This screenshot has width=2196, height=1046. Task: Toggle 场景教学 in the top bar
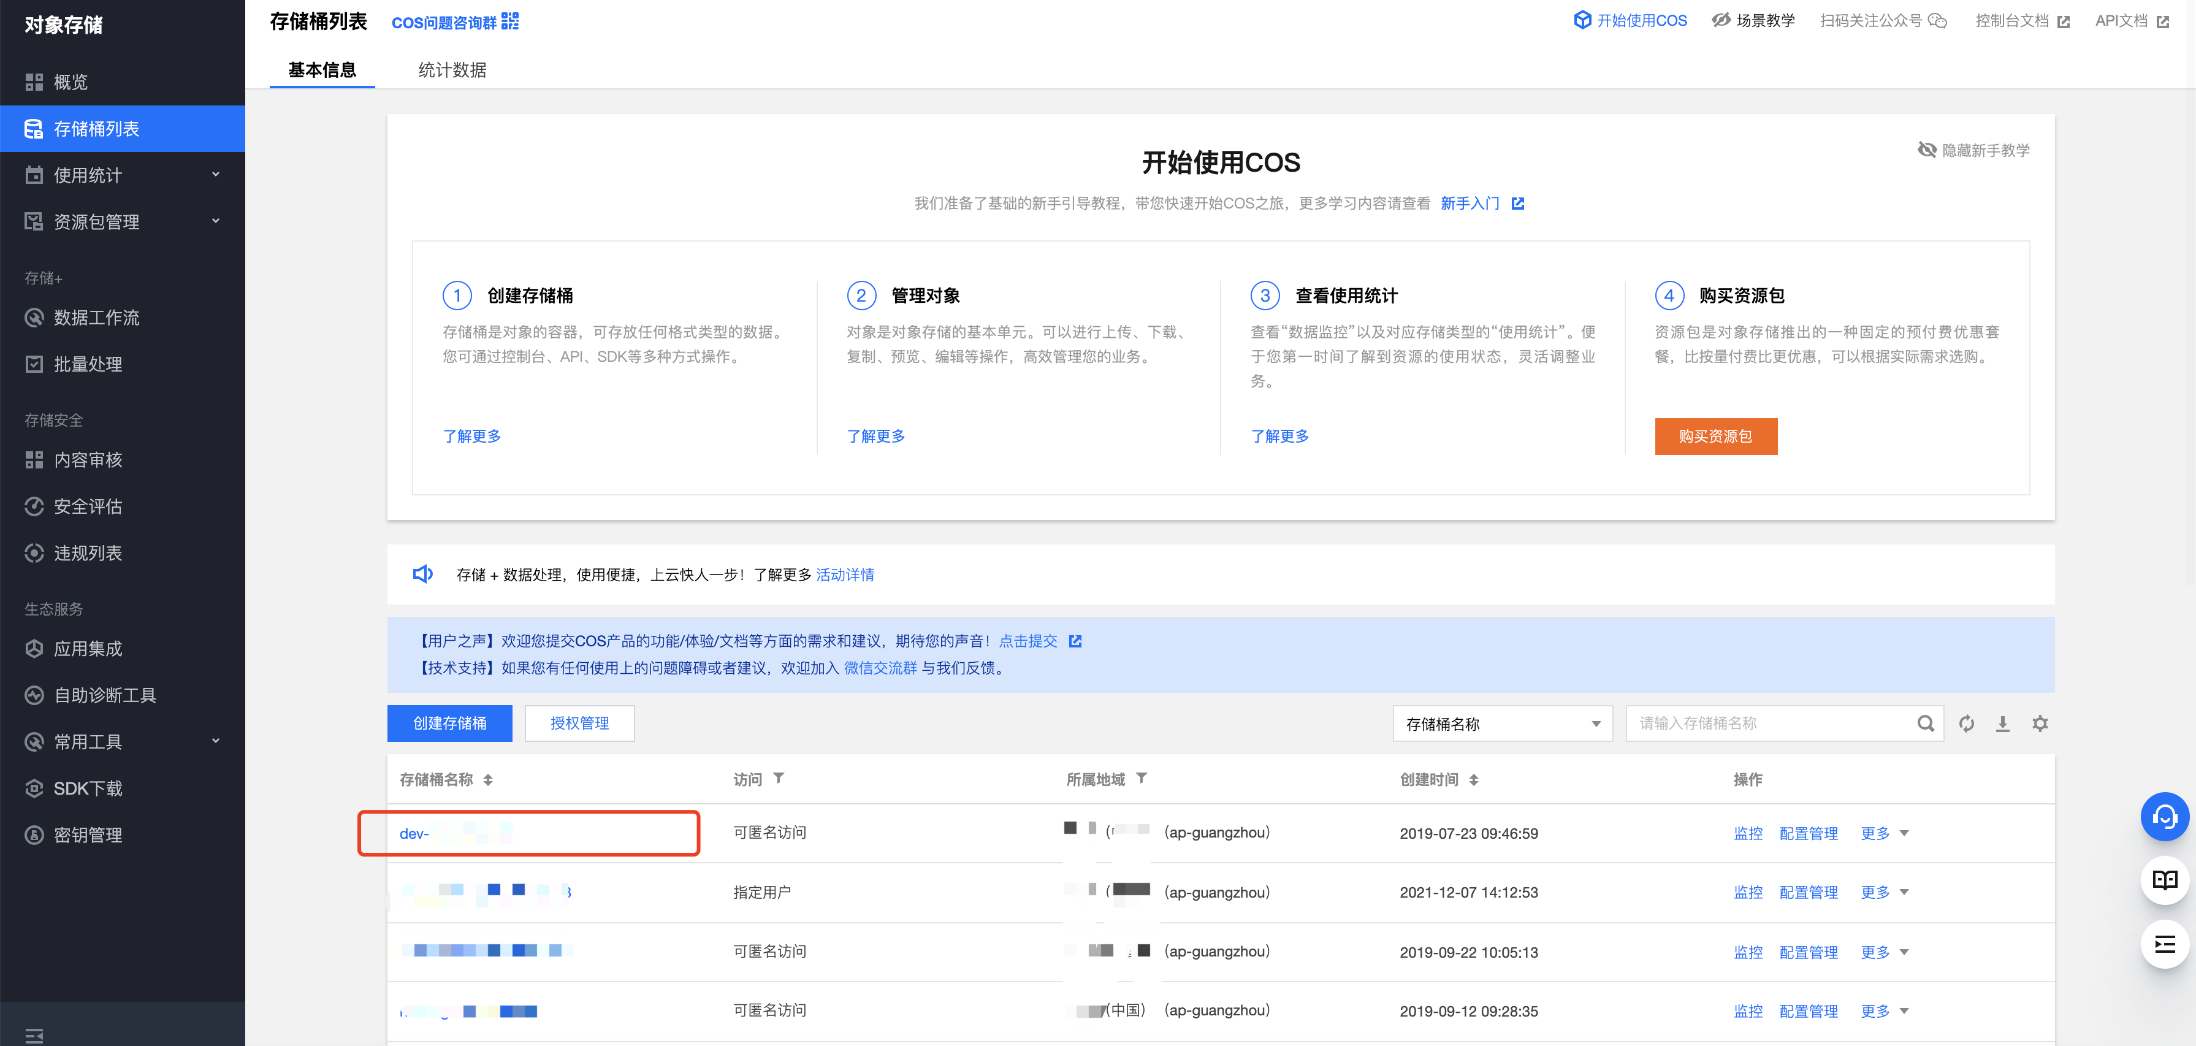pyautogui.click(x=1753, y=20)
